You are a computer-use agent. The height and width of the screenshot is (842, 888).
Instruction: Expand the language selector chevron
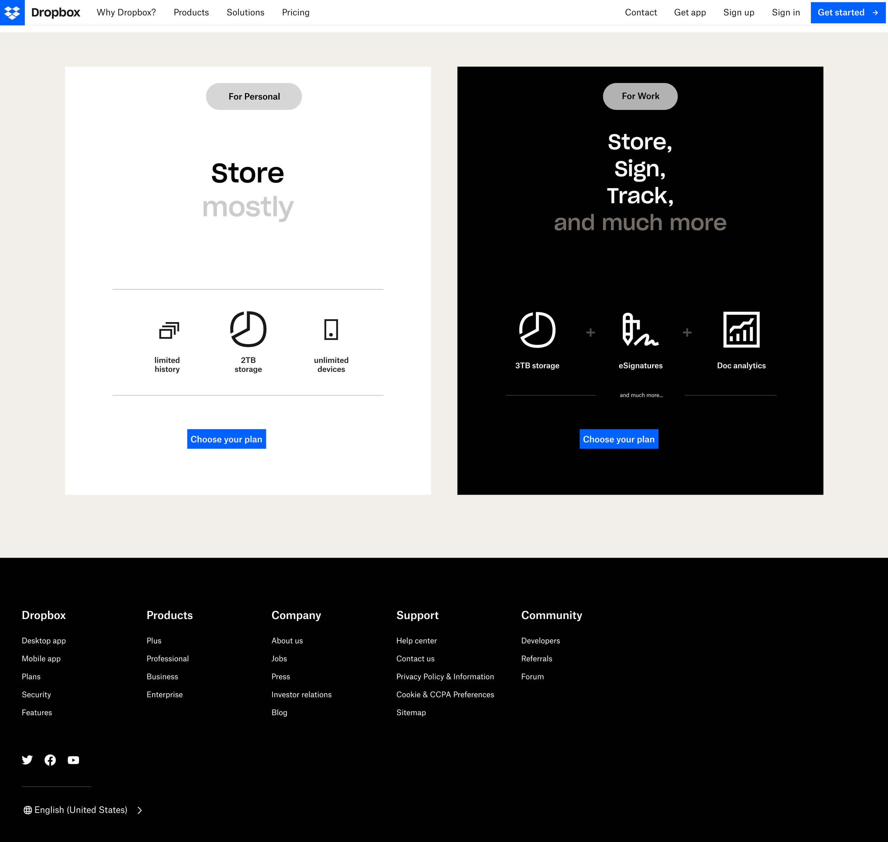[x=140, y=810]
